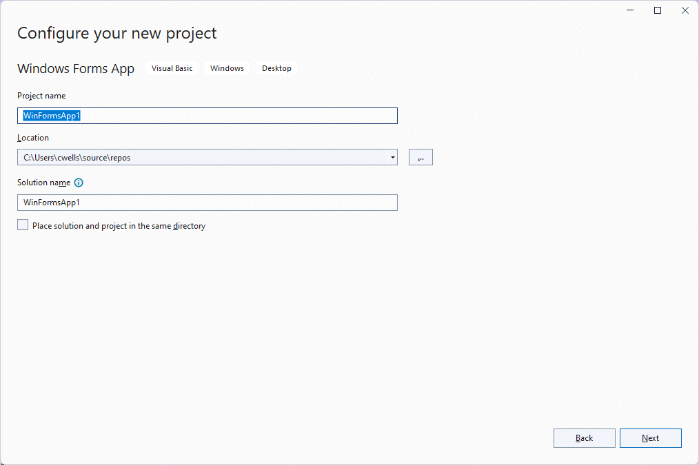The image size is (699, 465).
Task: Focus the Project name text field
Action: click(207, 116)
